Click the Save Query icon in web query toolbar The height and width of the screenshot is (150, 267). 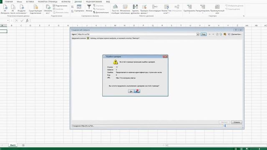tap(229, 34)
